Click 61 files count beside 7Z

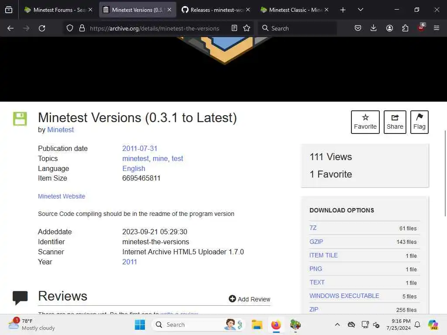(x=408, y=229)
